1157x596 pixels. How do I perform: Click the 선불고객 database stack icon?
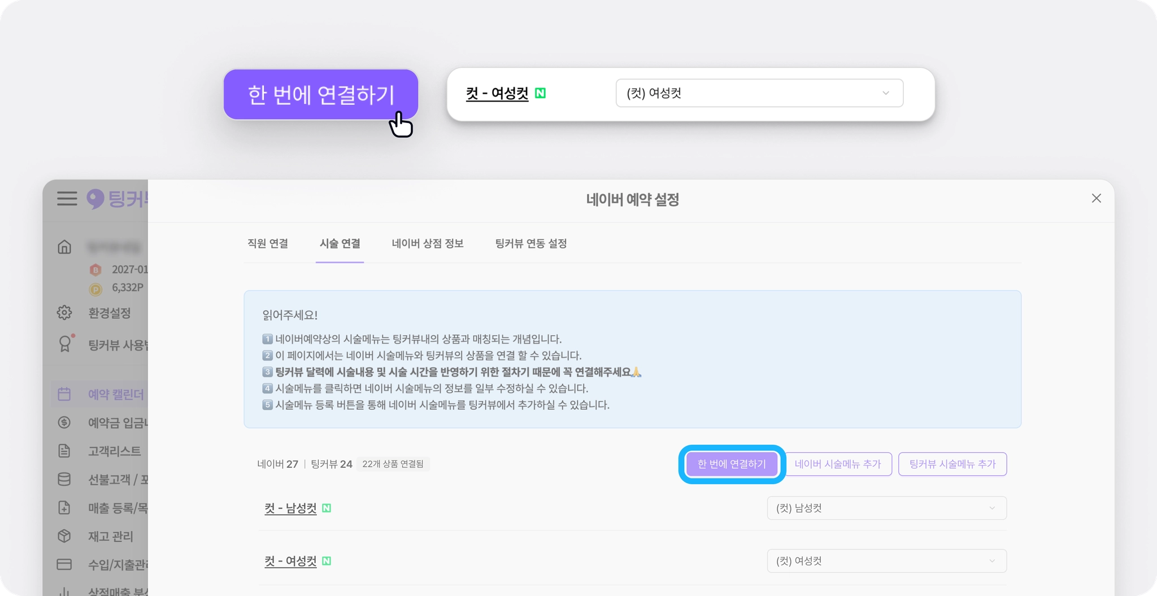click(64, 479)
